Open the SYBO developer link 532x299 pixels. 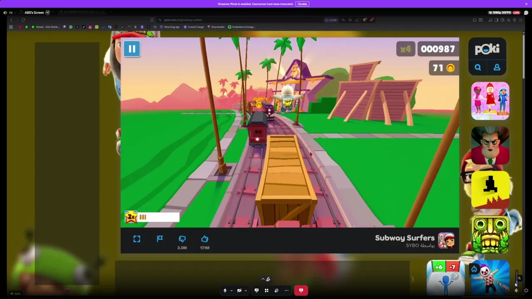click(x=420, y=245)
